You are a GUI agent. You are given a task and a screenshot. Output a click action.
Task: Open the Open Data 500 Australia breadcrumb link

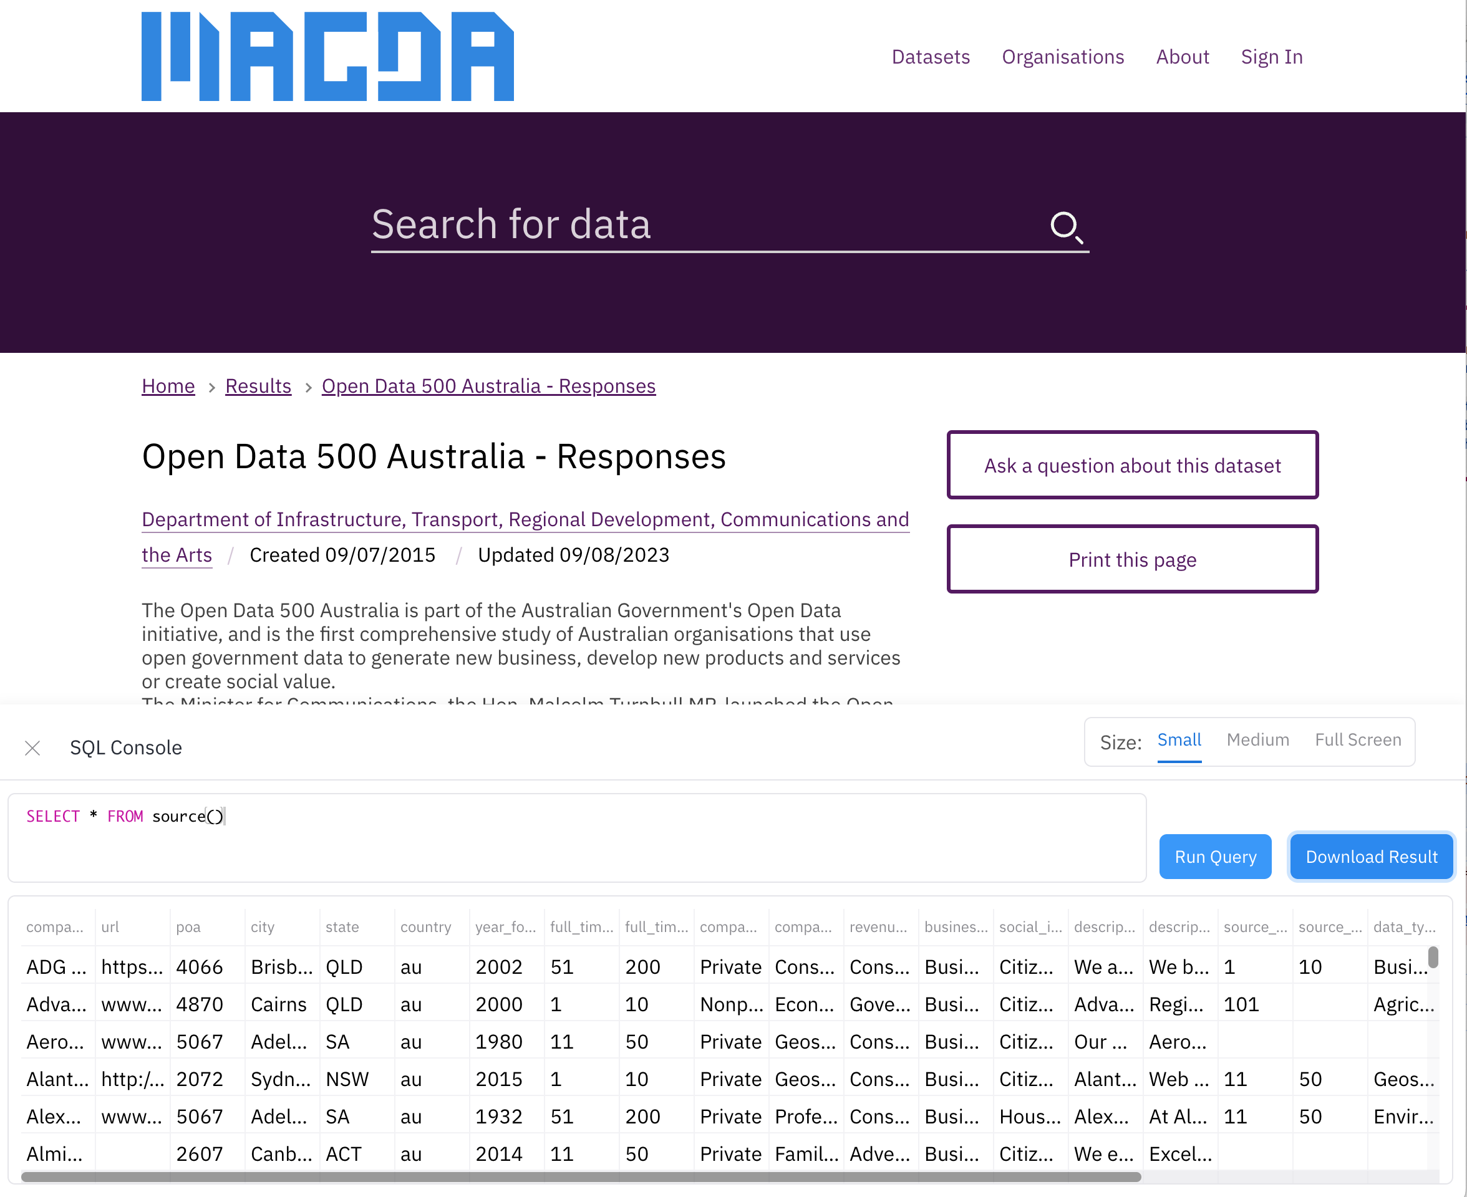[x=488, y=386]
